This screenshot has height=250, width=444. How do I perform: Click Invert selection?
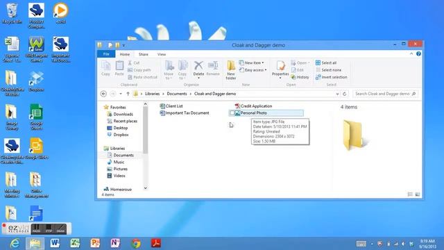pos(331,77)
